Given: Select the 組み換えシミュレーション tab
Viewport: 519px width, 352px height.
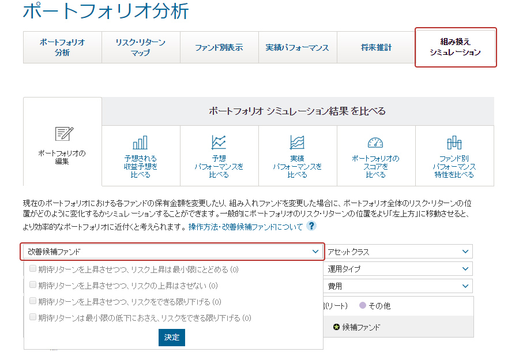Looking at the screenshot, I should [456, 47].
